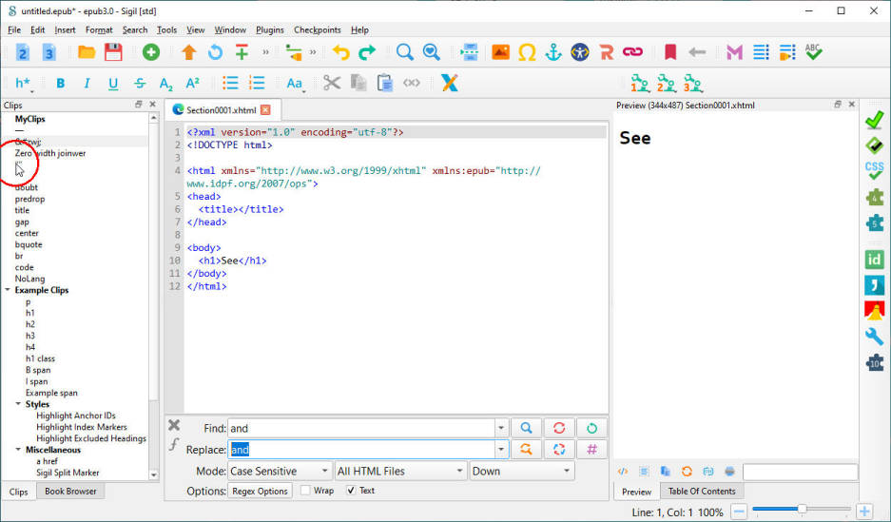Click the Cut scissors icon
The width and height of the screenshot is (891, 522).
coord(331,83)
